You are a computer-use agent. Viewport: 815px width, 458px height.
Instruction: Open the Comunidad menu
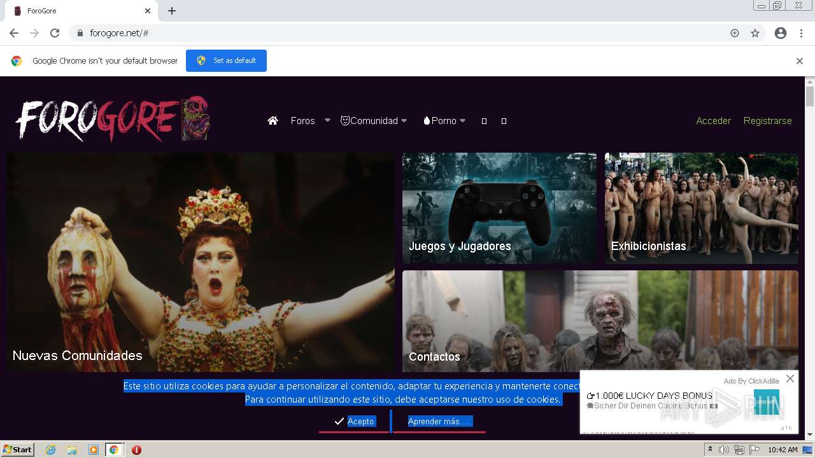click(x=369, y=120)
